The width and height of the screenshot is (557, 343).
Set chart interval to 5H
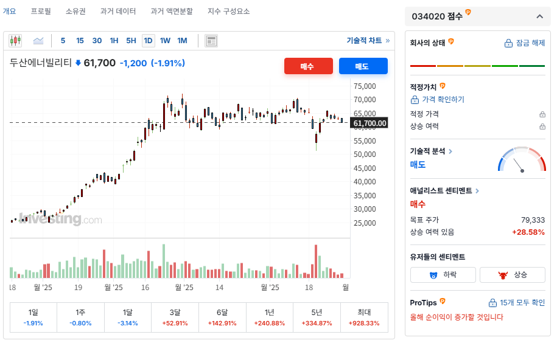[131, 41]
